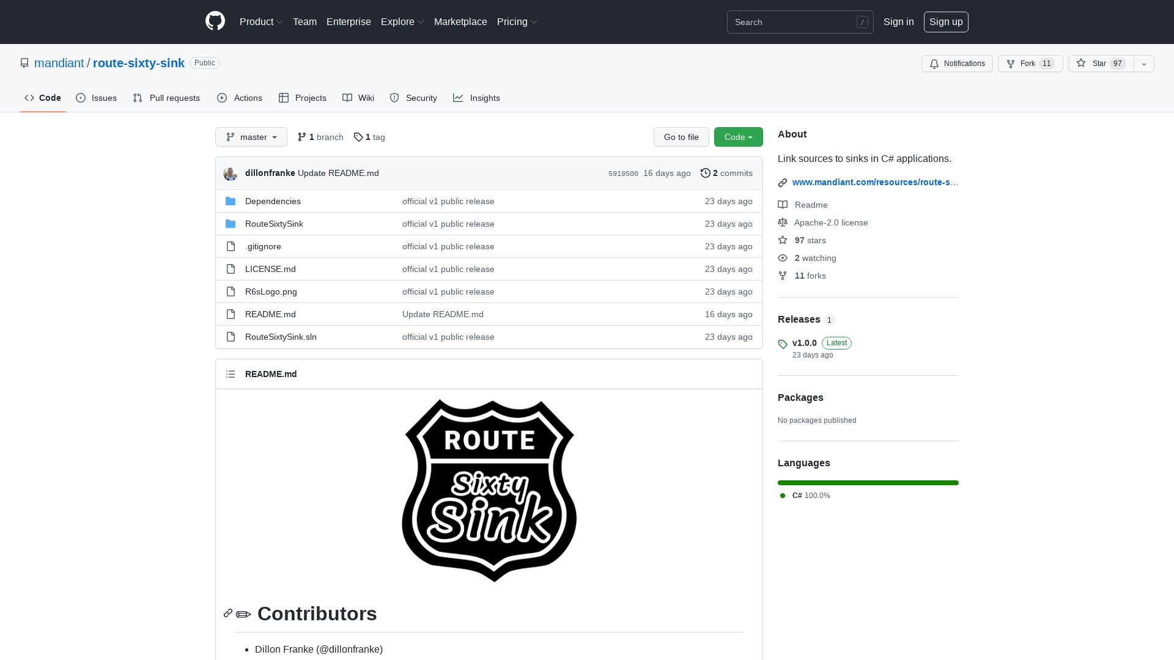Click the Dependencies folder icon
The image size is (1174, 660).
coord(231,200)
